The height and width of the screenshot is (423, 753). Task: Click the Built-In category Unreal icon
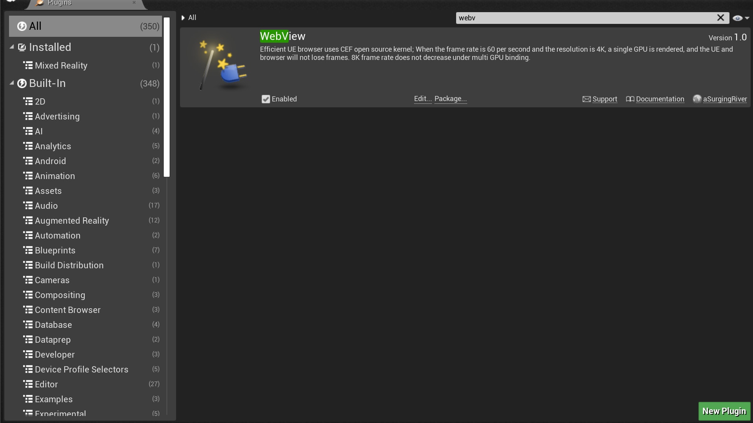22,83
